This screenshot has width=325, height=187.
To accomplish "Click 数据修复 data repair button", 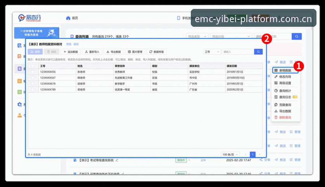I will (157, 52).
